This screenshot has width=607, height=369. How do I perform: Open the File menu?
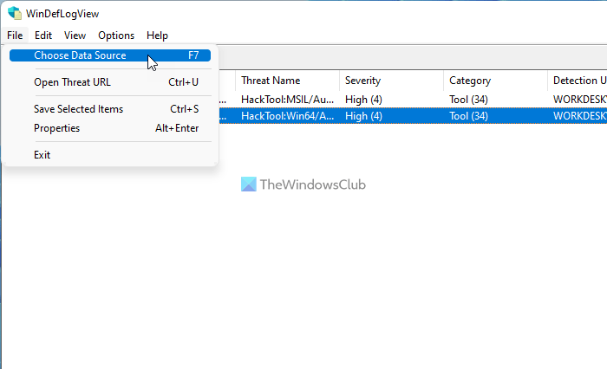[15, 36]
